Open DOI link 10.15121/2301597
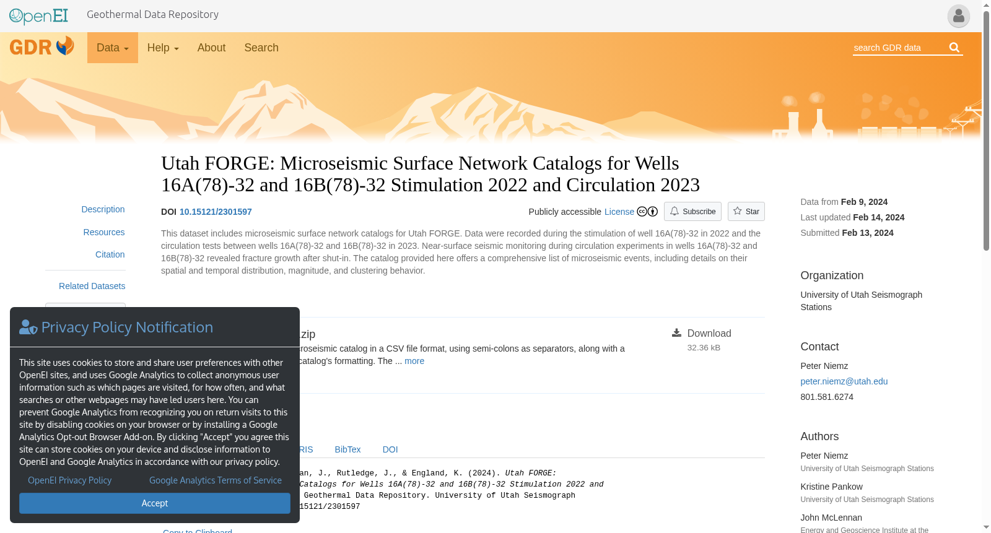Viewport: 991px width, 533px height. click(x=216, y=212)
